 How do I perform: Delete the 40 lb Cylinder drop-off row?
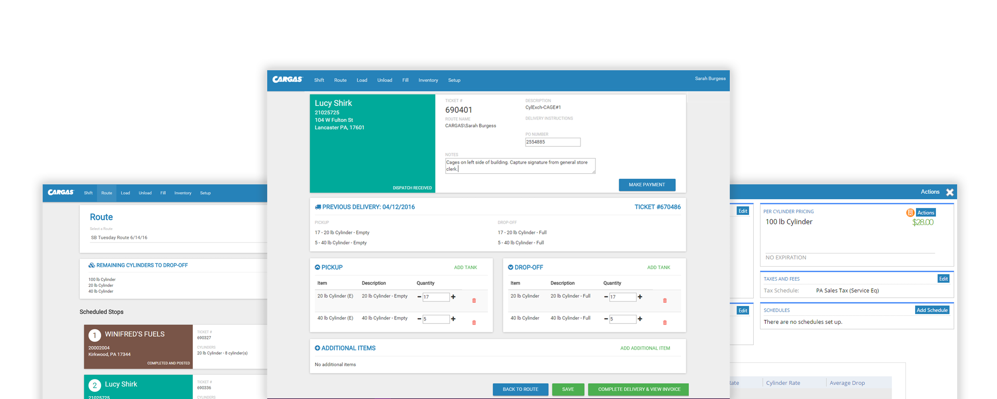coord(665,322)
